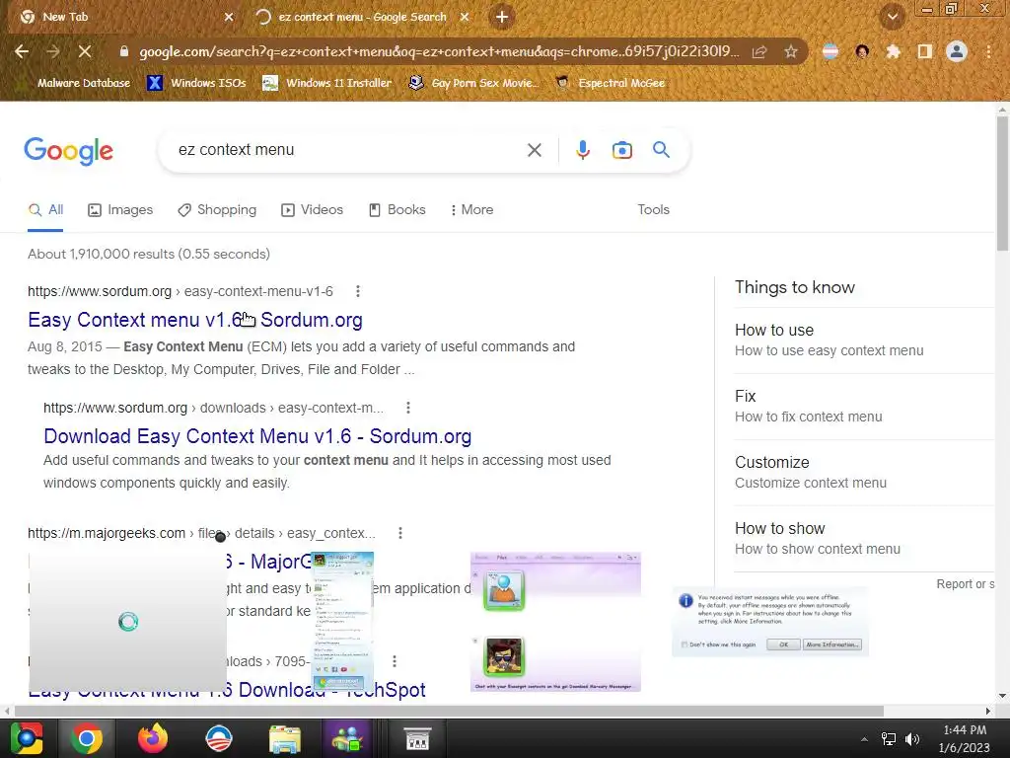Click More Information button in dialog
The width and height of the screenshot is (1010, 758).
pyautogui.click(x=832, y=644)
